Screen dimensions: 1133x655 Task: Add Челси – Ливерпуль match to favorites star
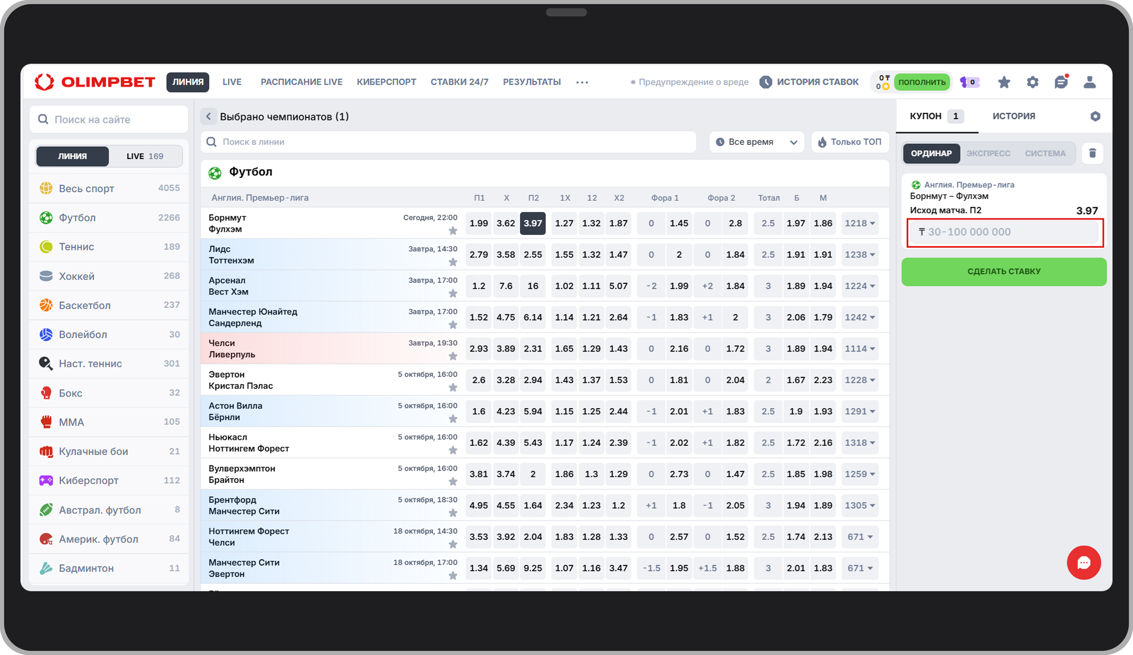[x=453, y=356]
